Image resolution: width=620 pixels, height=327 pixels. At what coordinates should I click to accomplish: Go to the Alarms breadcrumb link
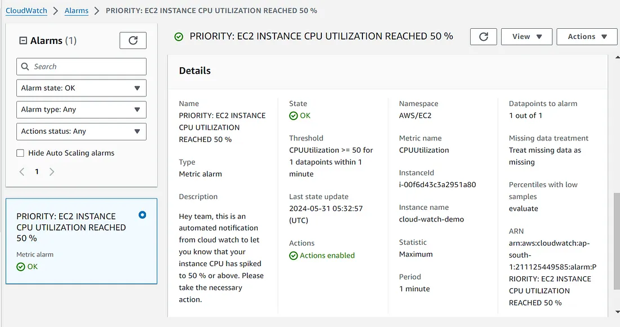point(76,11)
